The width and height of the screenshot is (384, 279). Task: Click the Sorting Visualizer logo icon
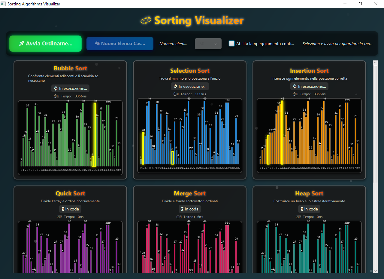click(x=146, y=20)
